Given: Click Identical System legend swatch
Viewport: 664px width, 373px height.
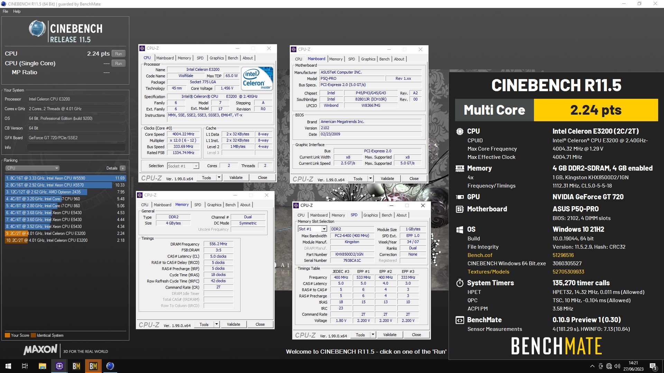Looking at the screenshot, I should coord(34,335).
